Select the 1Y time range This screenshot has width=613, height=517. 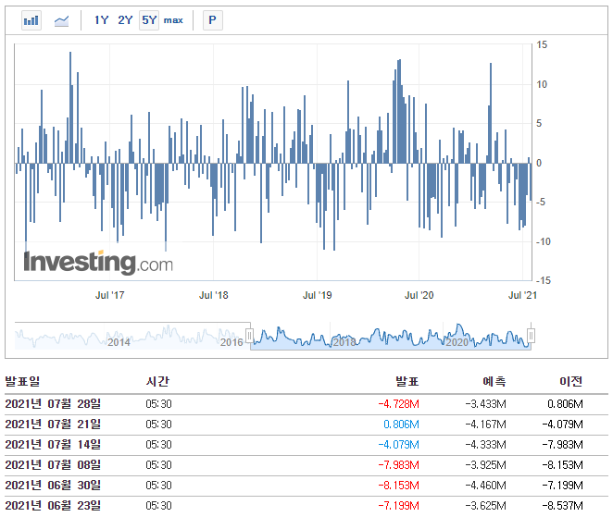pos(101,20)
